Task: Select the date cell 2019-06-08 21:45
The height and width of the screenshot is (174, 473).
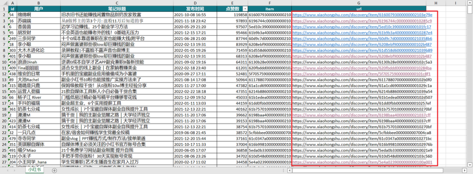Action: (x=195, y=133)
